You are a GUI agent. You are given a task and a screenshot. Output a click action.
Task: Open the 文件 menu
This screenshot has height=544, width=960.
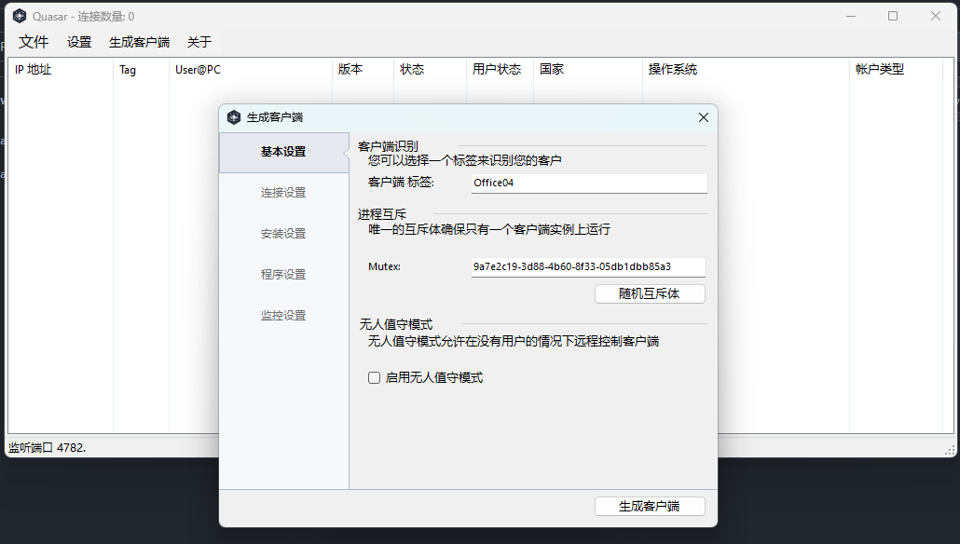pos(34,42)
